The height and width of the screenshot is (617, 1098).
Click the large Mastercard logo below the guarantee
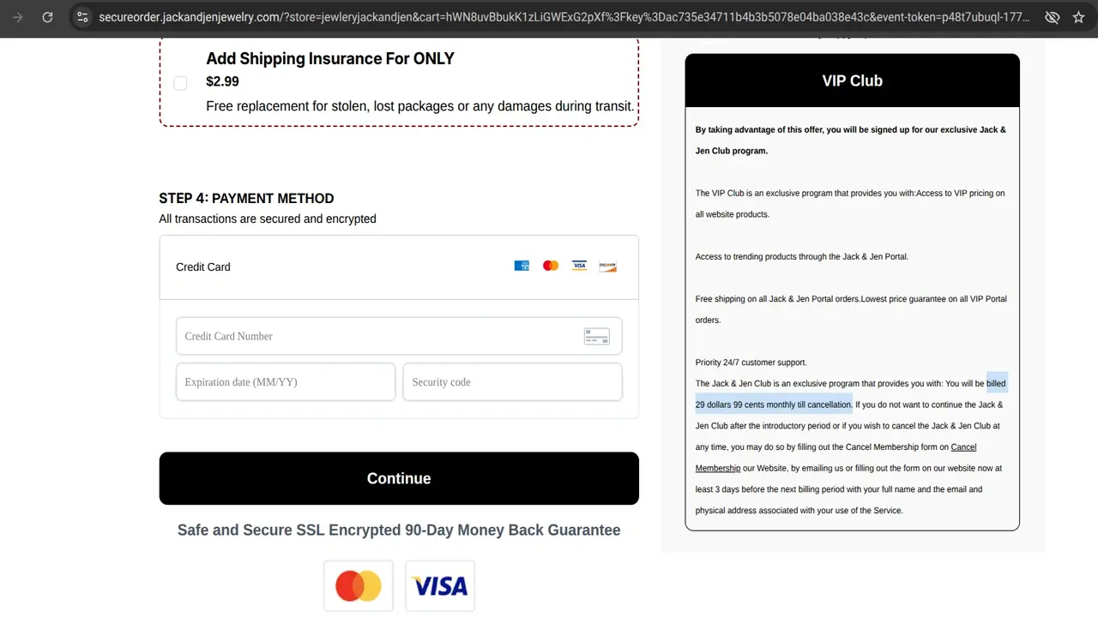tap(358, 586)
